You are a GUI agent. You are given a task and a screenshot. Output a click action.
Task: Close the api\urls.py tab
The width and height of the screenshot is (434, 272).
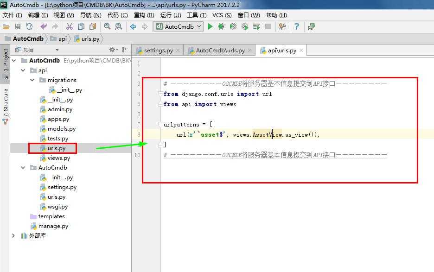[x=301, y=51]
